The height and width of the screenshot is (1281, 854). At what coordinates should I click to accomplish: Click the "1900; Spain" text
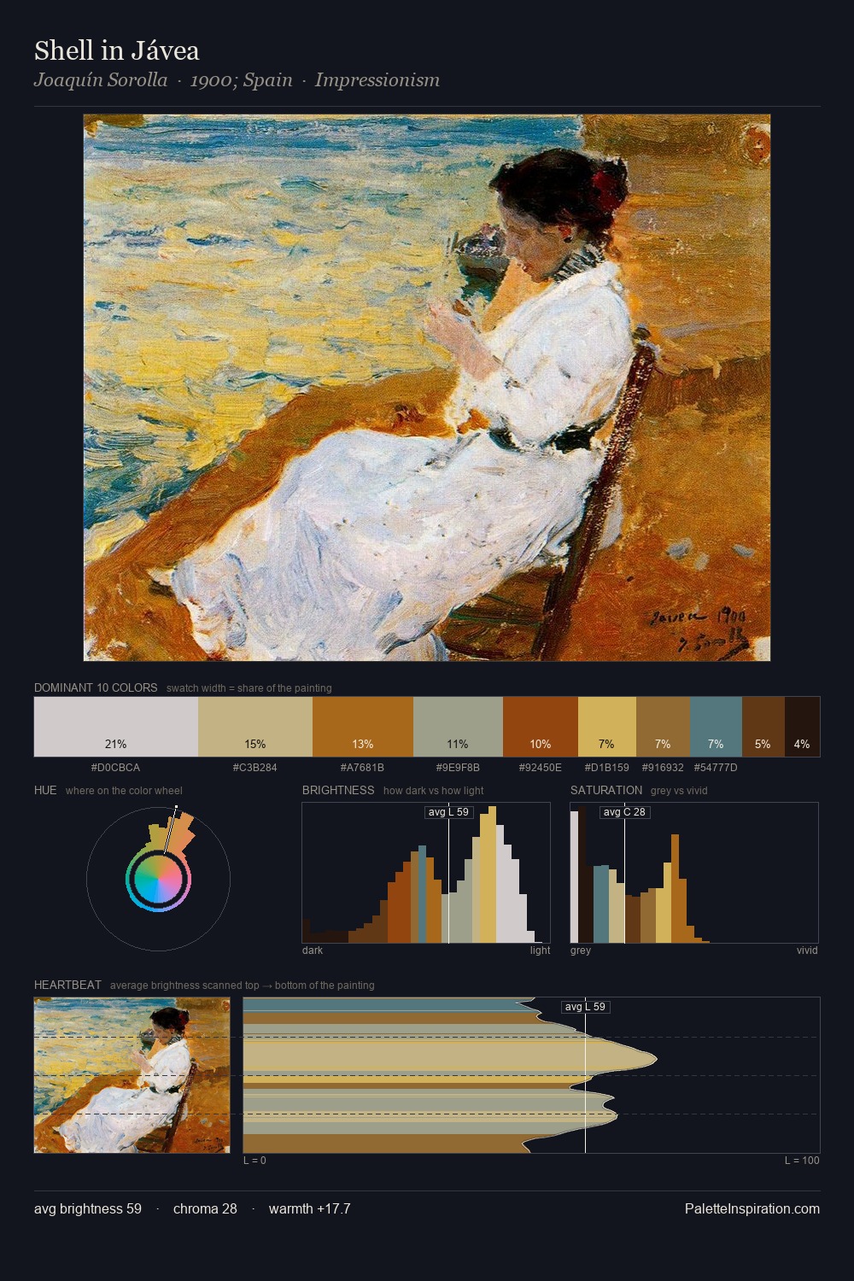point(242,80)
